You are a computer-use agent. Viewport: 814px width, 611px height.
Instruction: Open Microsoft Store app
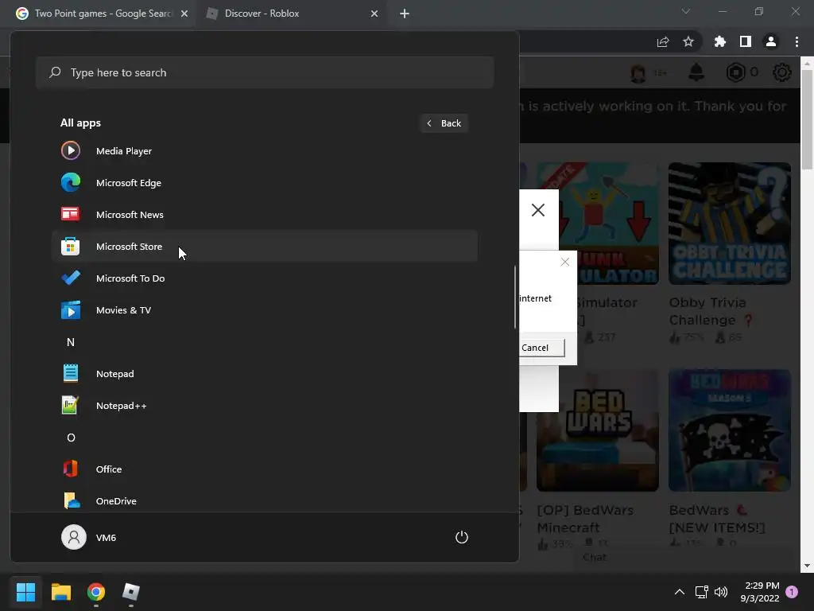click(x=264, y=247)
